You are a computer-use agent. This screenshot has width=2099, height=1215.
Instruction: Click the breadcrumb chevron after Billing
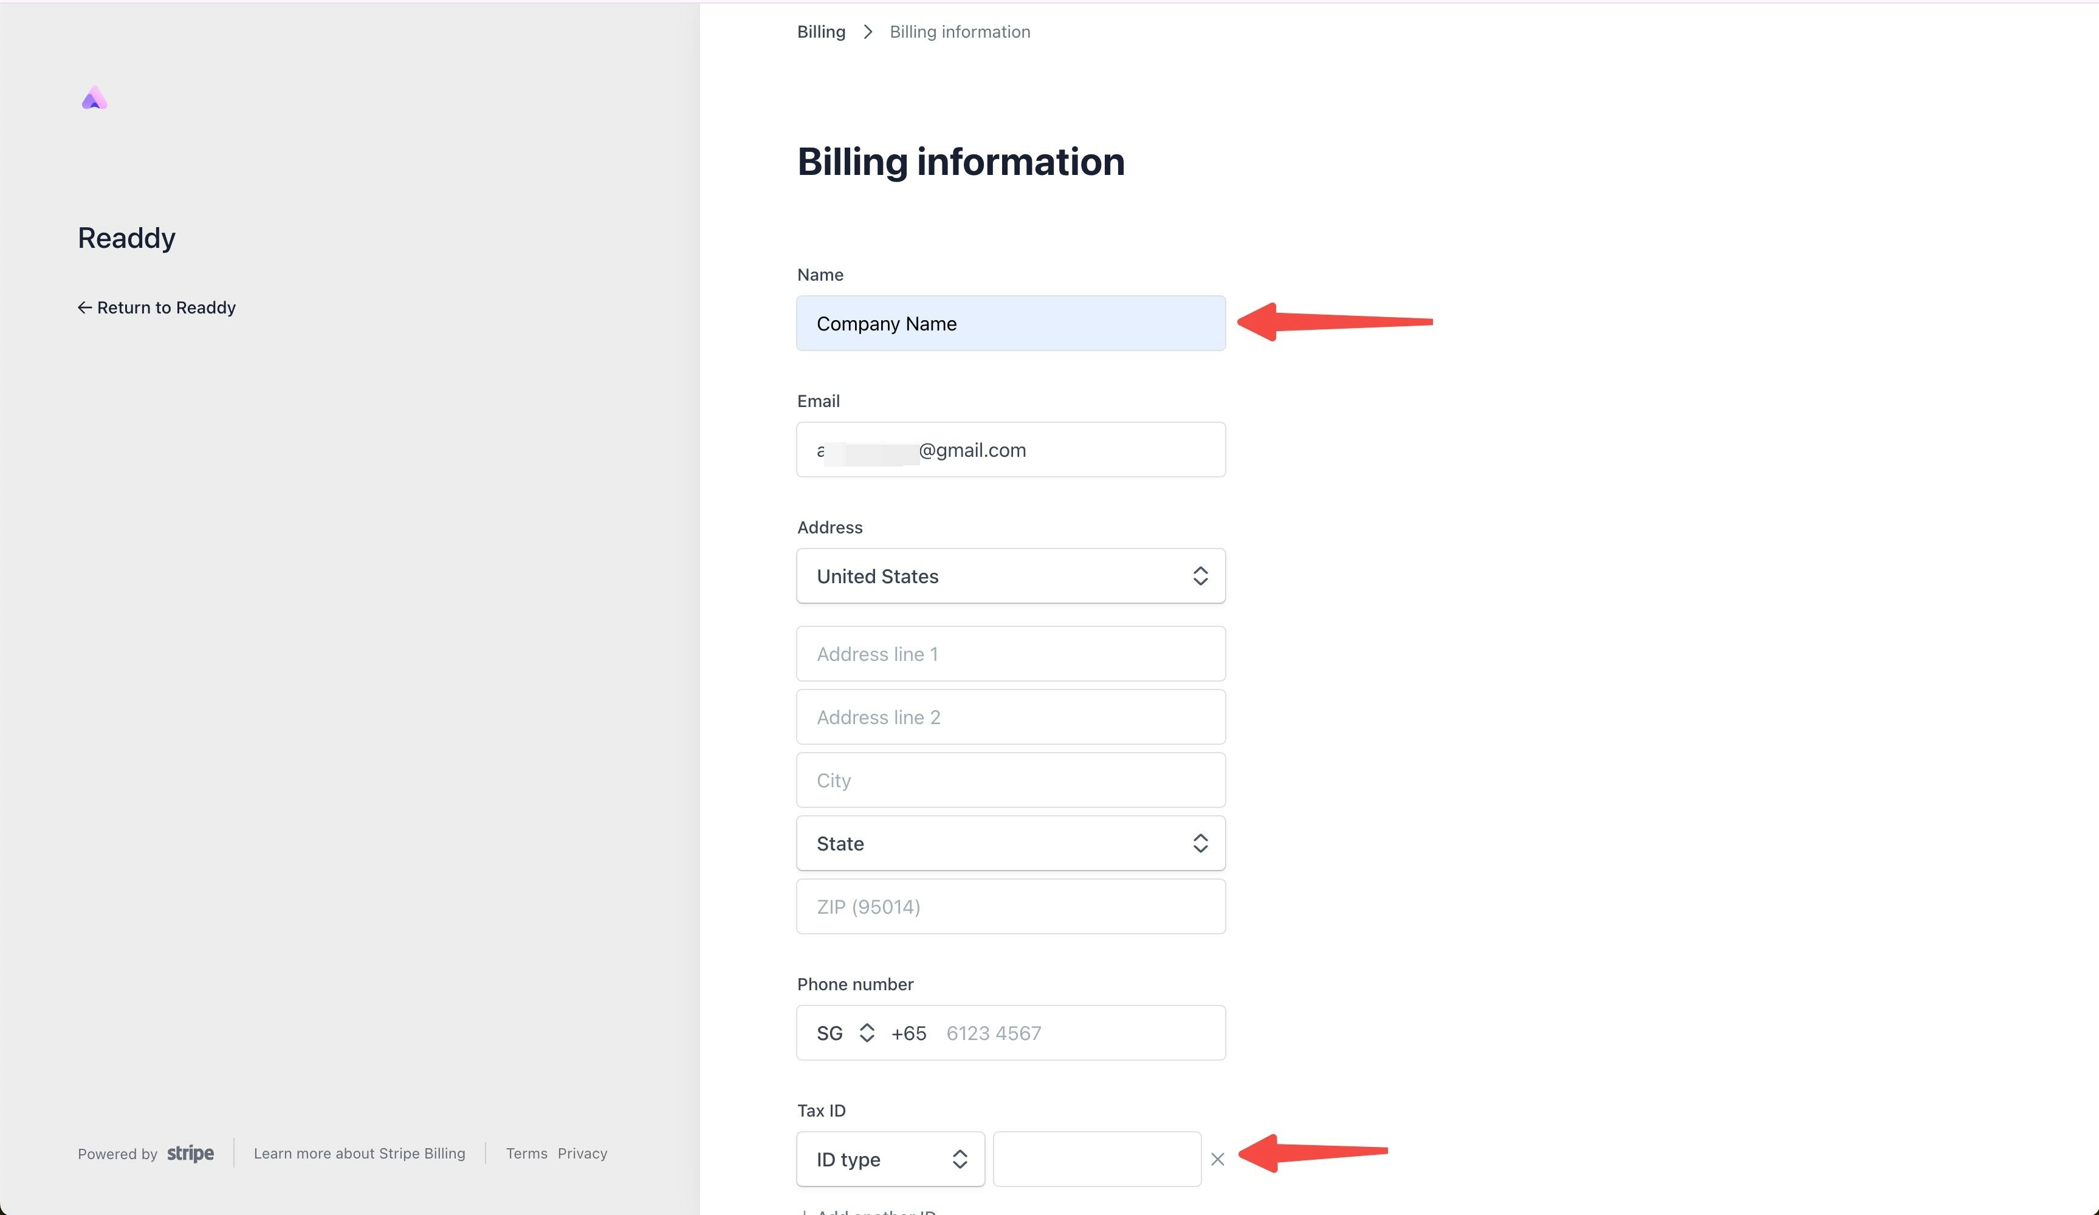click(868, 32)
